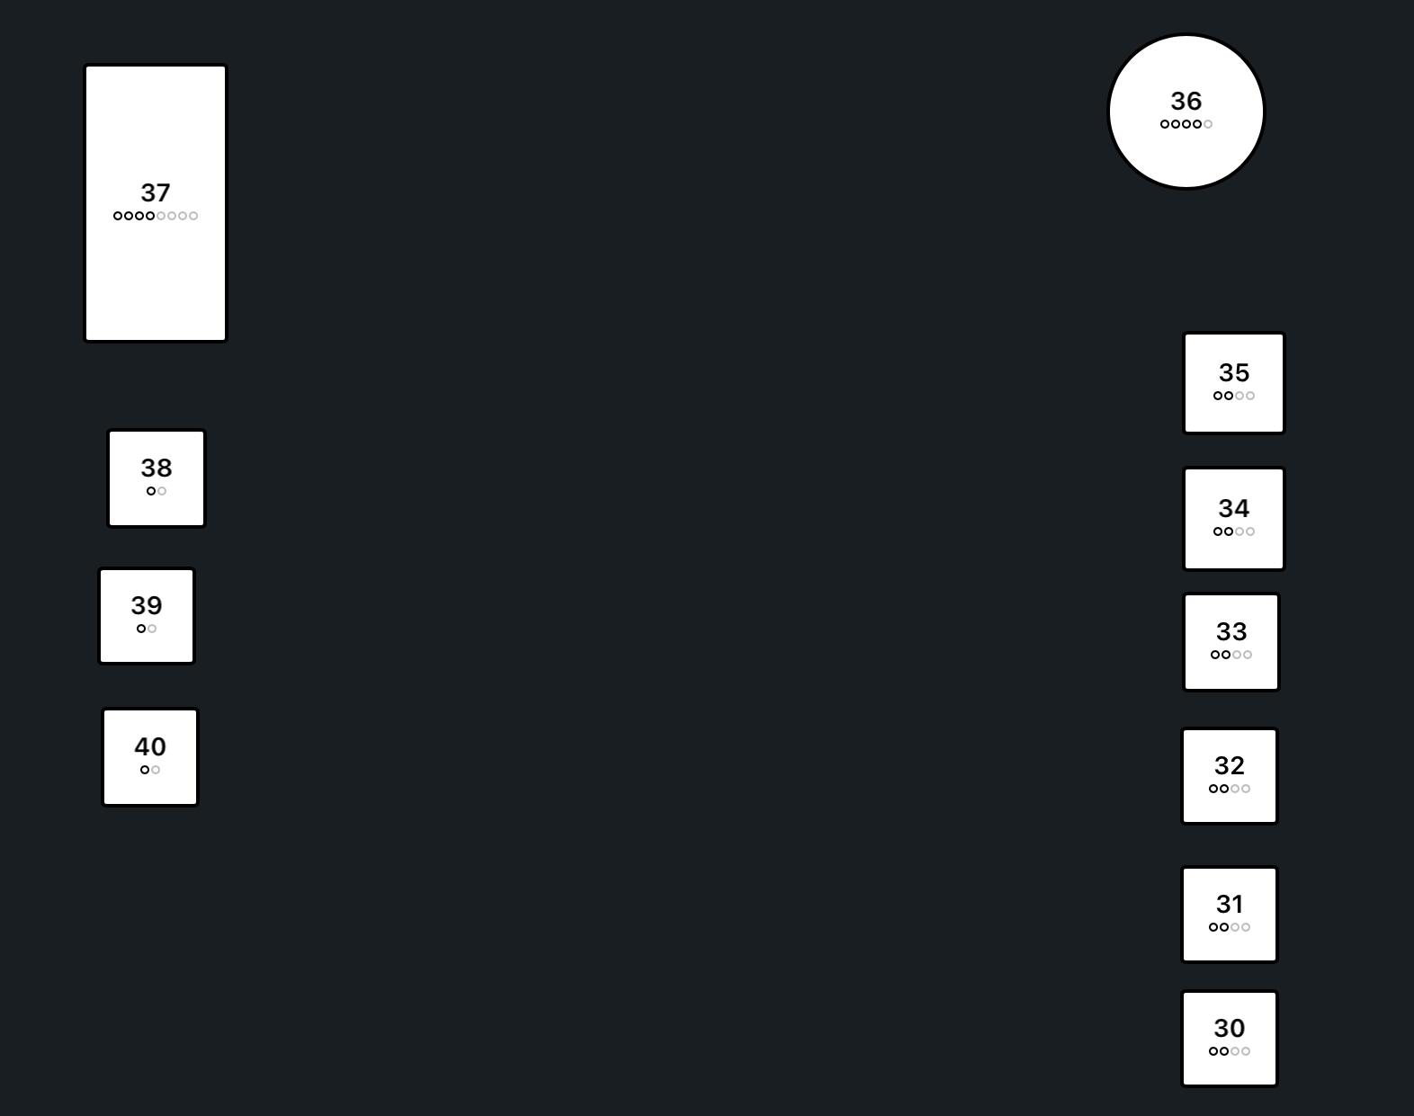Click seat dots on table 30

[1230, 1051]
